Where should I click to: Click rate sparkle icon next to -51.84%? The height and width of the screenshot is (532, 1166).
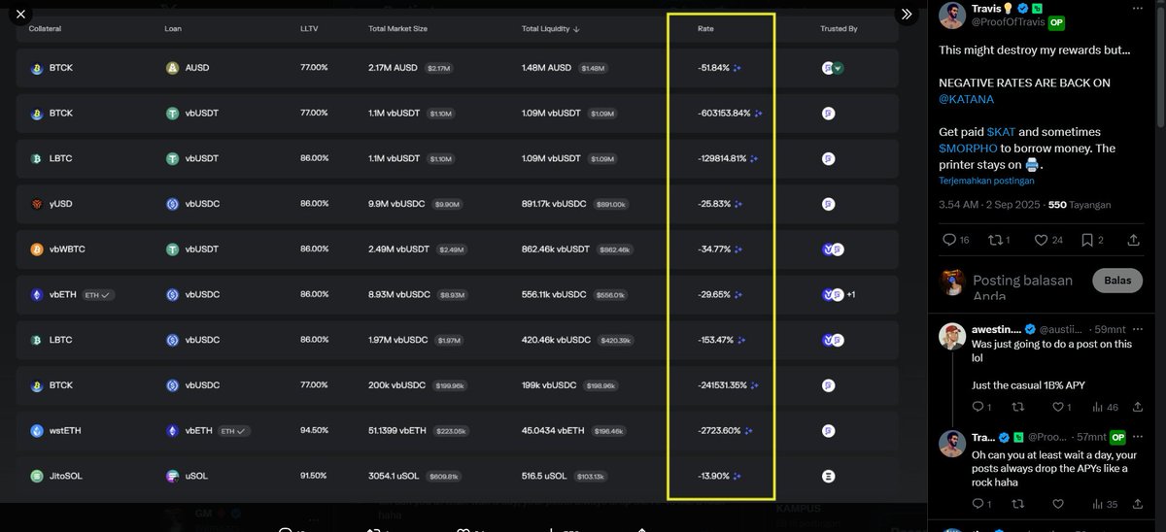pyautogui.click(x=737, y=68)
